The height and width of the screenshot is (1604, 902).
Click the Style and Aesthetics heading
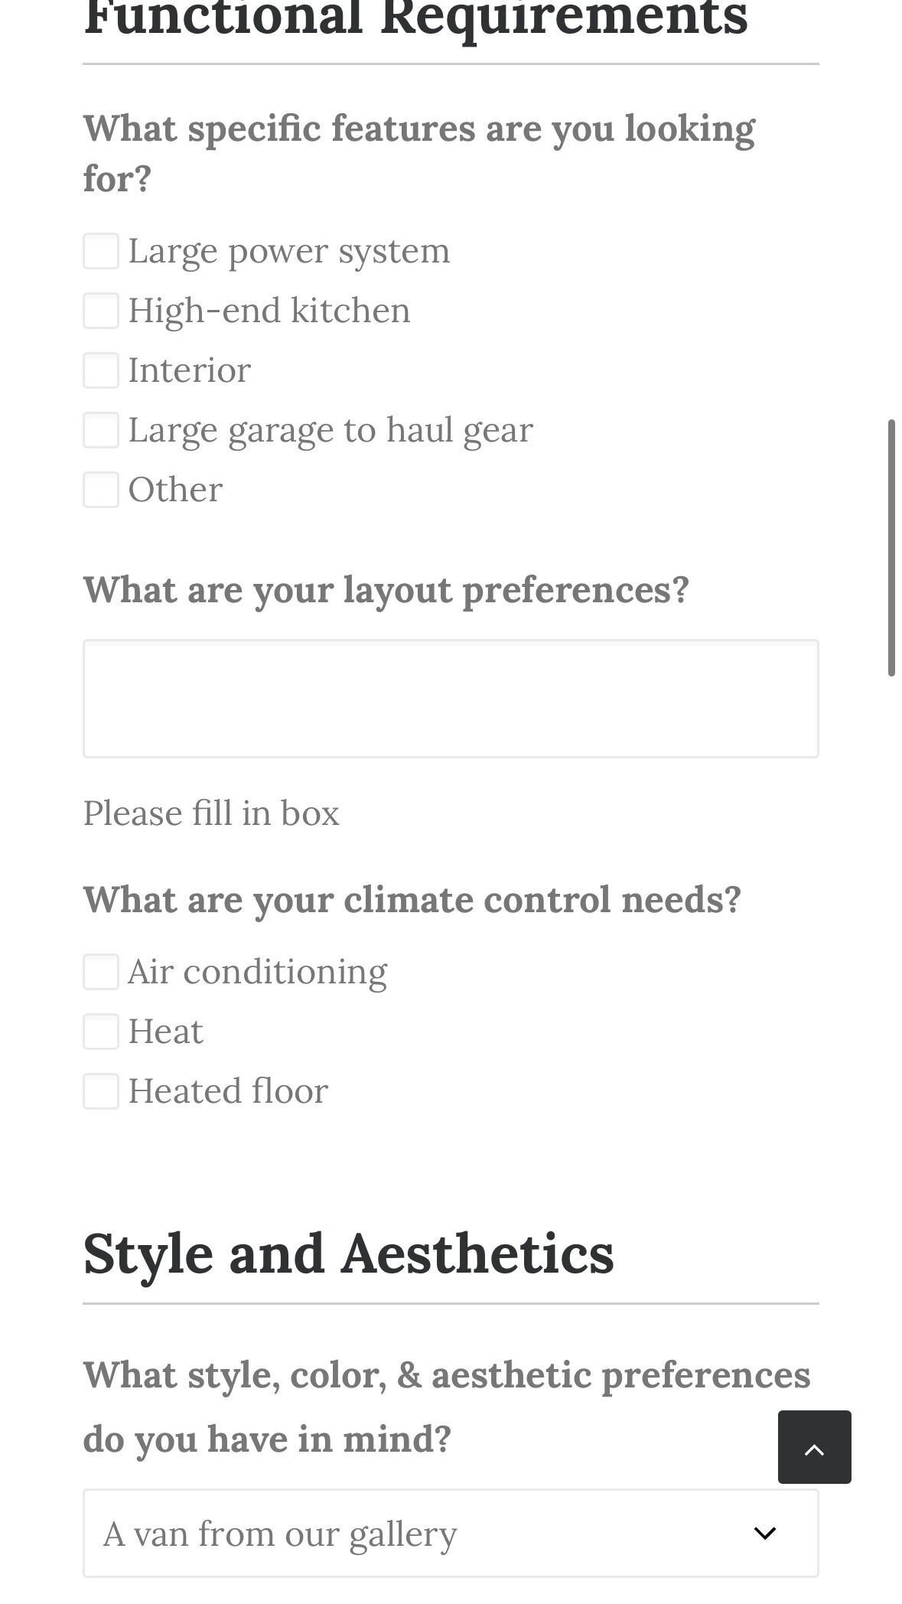(x=348, y=1254)
